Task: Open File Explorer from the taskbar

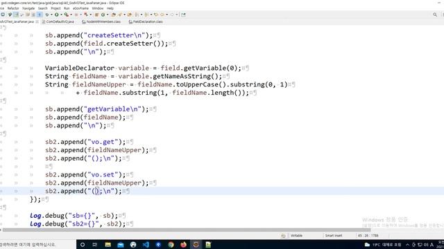Action: pyautogui.click(x=108, y=244)
